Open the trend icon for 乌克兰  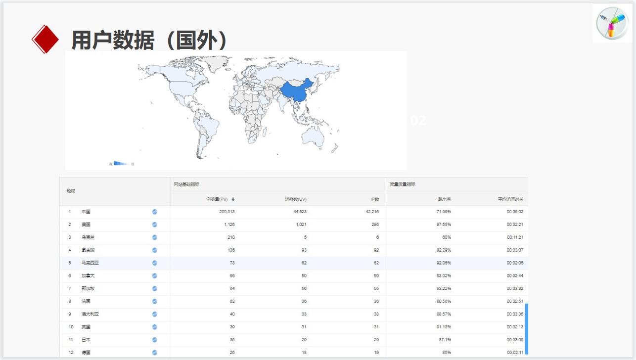point(154,237)
